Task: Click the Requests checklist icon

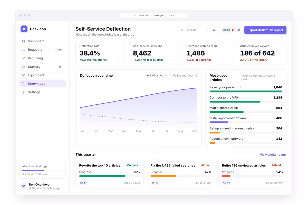Action: 24,50
